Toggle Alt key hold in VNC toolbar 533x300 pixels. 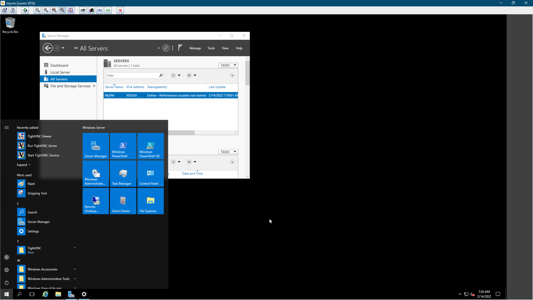coord(108,10)
